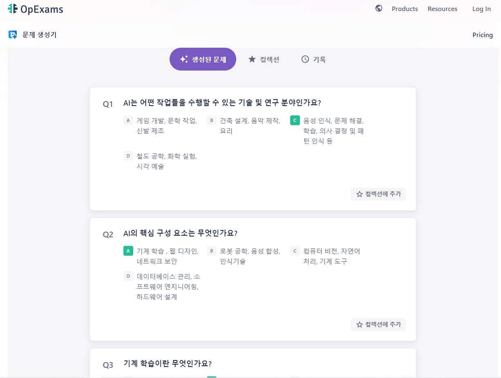Select the 생성된 문제 tab
This screenshot has height=378, width=501.
pyautogui.click(x=203, y=59)
